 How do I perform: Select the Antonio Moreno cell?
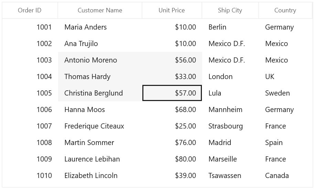click(100, 60)
